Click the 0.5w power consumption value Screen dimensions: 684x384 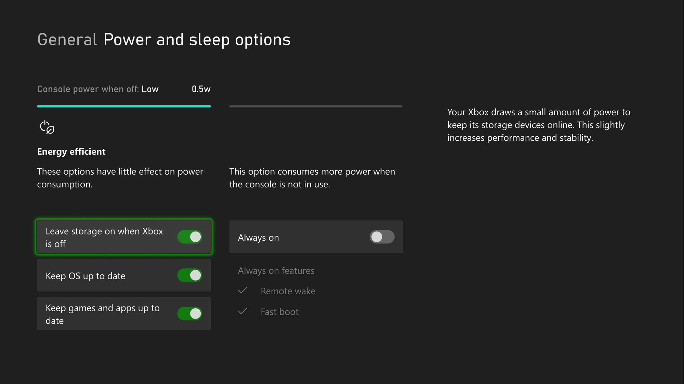(201, 89)
